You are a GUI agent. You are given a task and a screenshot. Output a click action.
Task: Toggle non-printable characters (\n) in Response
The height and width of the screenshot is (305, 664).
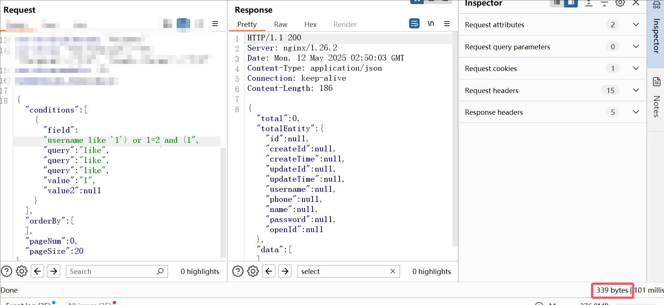(x=431, y=24)
